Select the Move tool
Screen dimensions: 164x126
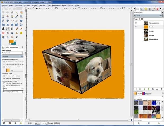pos(8,21)
